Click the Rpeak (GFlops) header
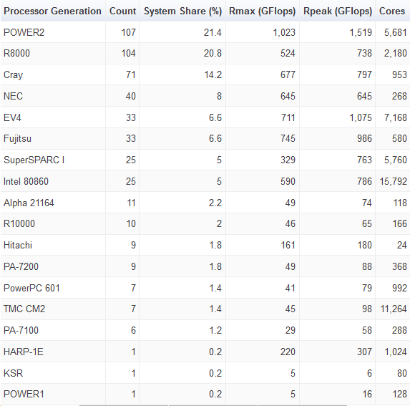The width and height of the screenshot is (410, 406). pyautogui.click(x=338, y=11)
